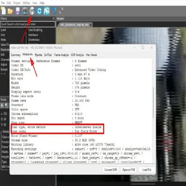
Task: Click the film strip icon in the toolbar
Action: [x=25, y=11]
